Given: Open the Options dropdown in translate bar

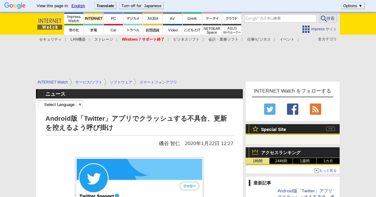Looking at the screenshot, I should [352, 6].
